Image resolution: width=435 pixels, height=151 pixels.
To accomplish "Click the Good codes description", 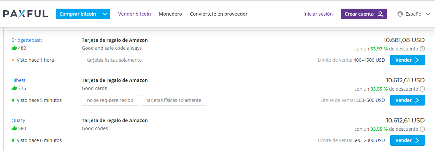I will 95,128.
